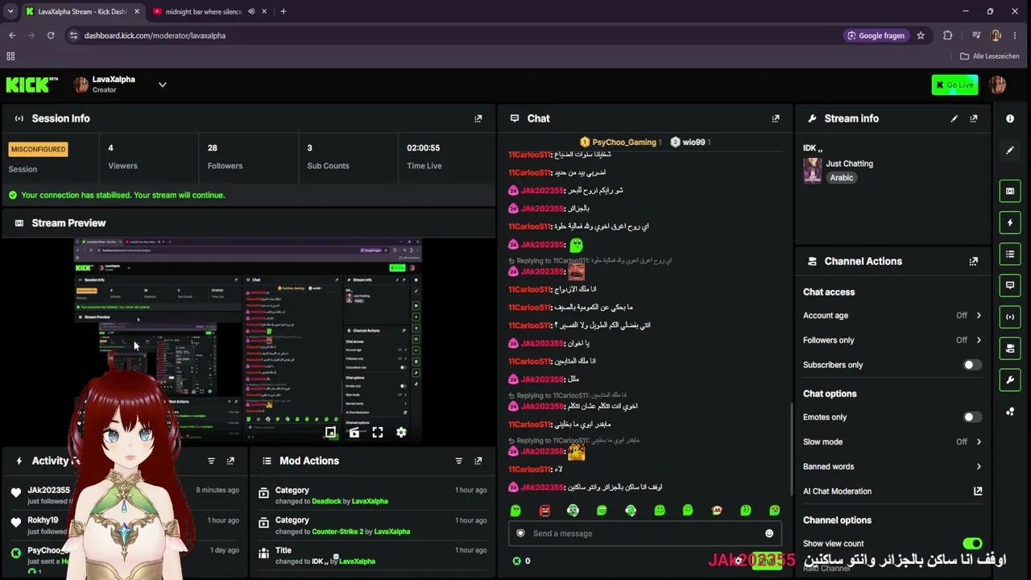Open the Banned words list
The image size is (1031, 580).
tap(892, 466)
